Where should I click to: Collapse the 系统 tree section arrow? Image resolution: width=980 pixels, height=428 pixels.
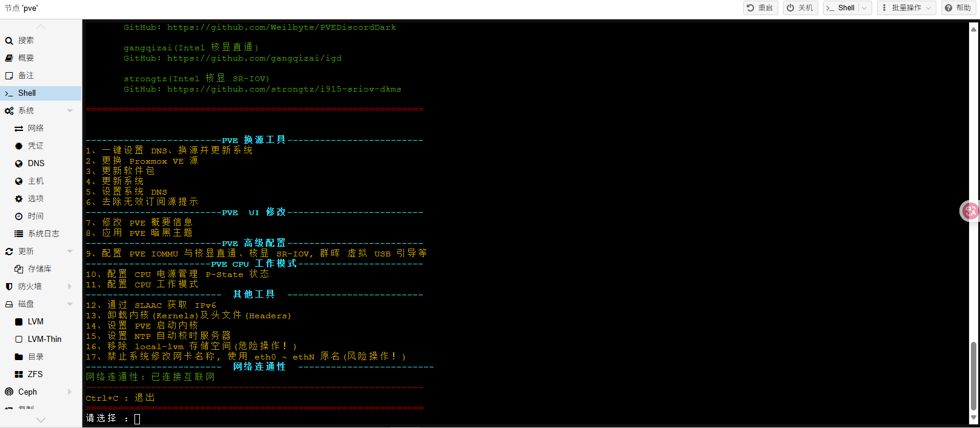pos(70,111)
